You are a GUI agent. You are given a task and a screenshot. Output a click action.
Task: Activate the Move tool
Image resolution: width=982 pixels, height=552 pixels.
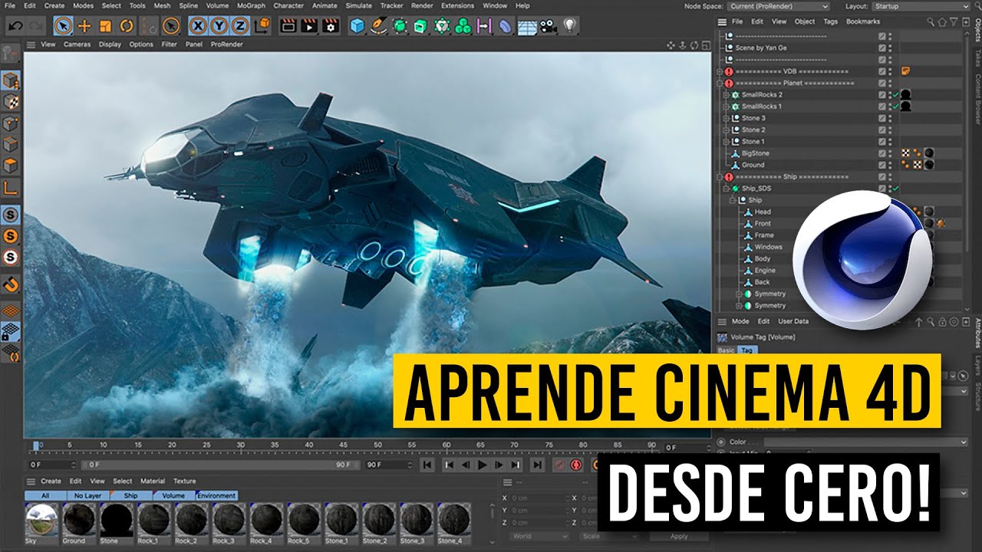(x=84, y=25)
